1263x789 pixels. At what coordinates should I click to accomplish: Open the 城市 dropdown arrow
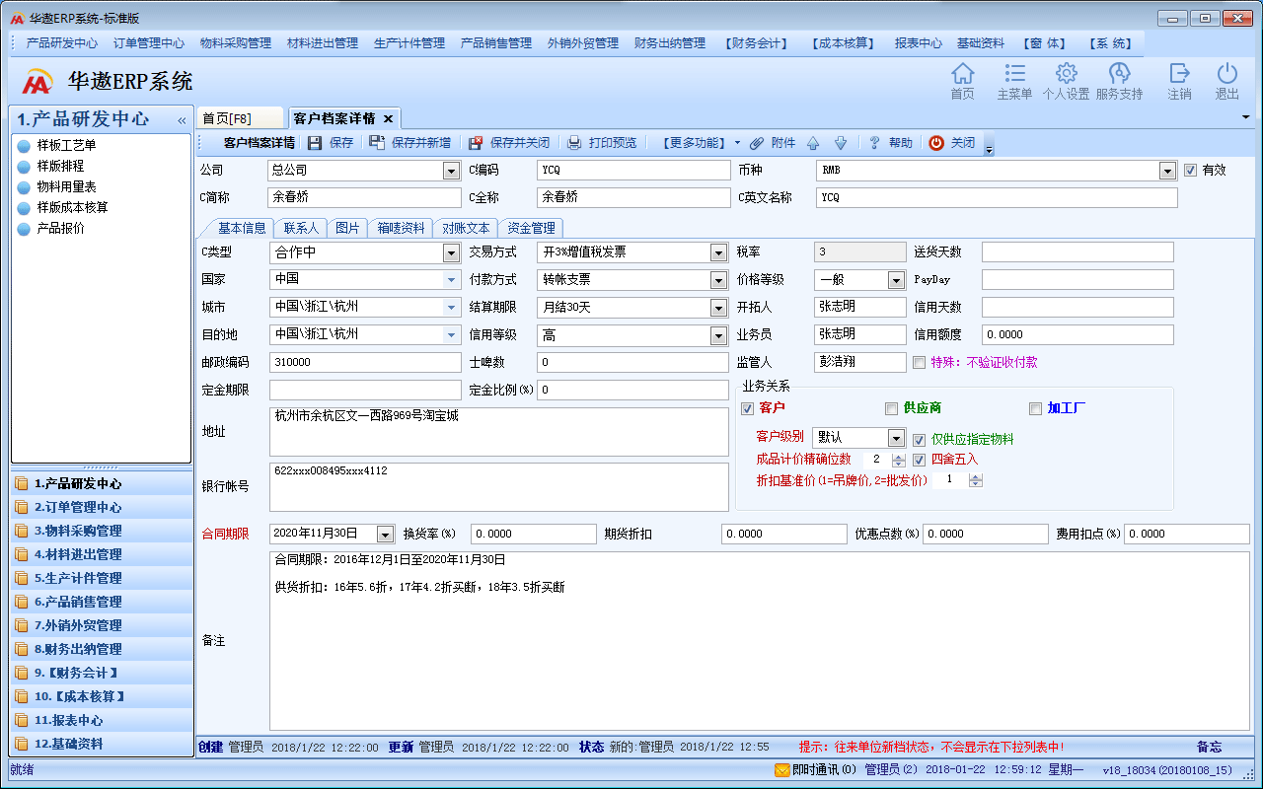tap(451, 308)
